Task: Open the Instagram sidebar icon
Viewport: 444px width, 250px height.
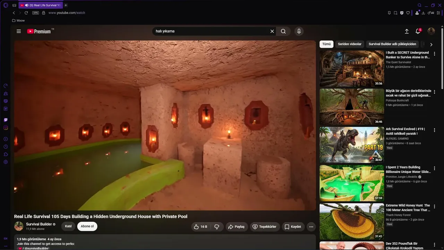Action: coord(6,128)
